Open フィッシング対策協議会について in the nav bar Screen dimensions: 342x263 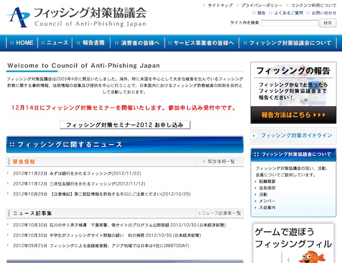tap(287, 43)
